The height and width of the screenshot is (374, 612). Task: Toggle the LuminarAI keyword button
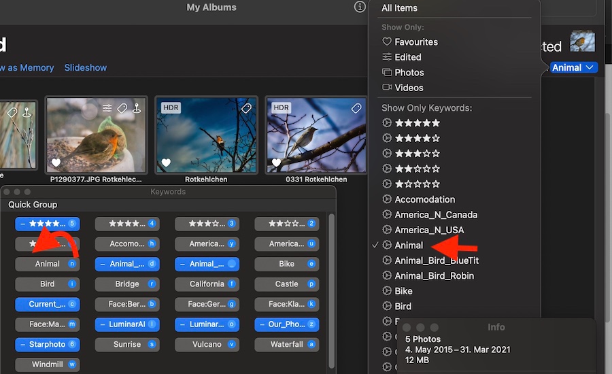point(127,324)
